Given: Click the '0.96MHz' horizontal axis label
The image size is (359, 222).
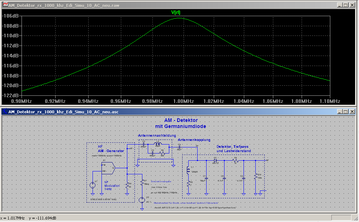Looking at the screenshot, I should point(121,101).
